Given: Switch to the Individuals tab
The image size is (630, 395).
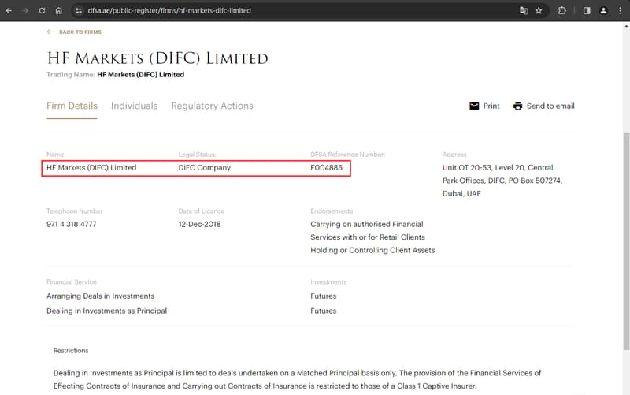Looking at the screenshot, I should click(134, 106).
